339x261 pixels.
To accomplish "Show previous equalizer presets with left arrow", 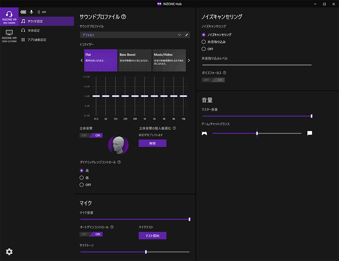I will pos(82,60).
